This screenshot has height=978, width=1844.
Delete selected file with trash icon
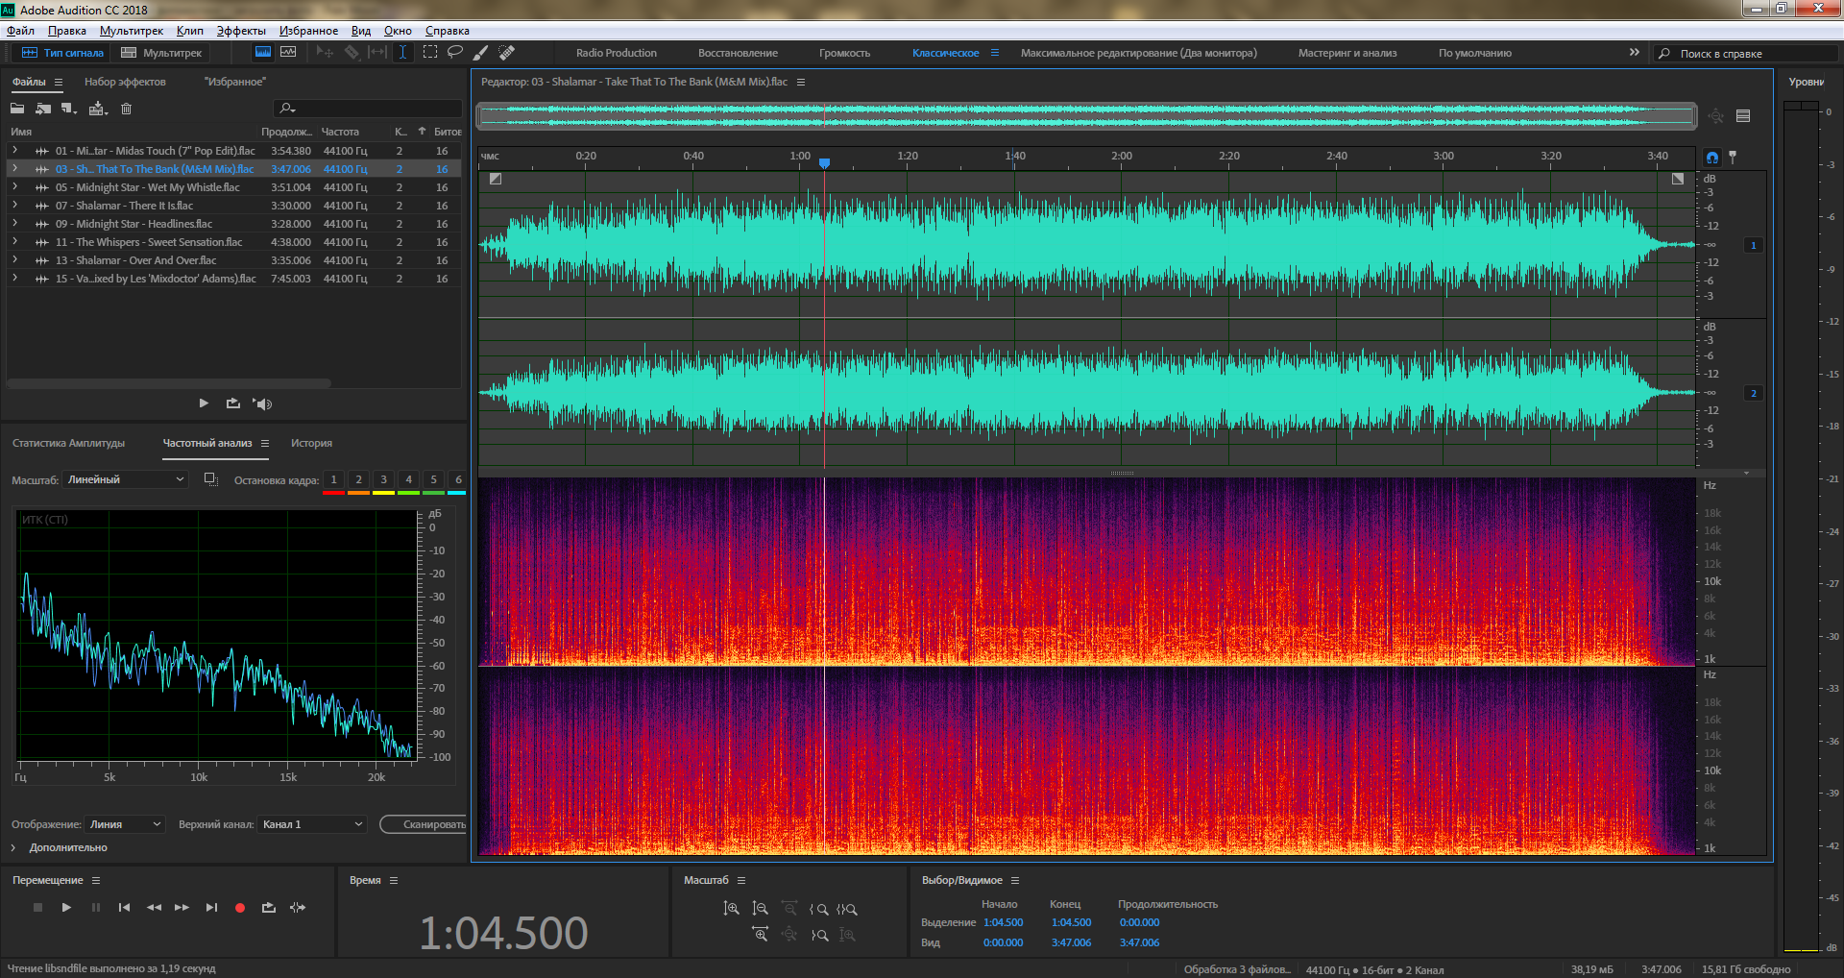point(126,109)
